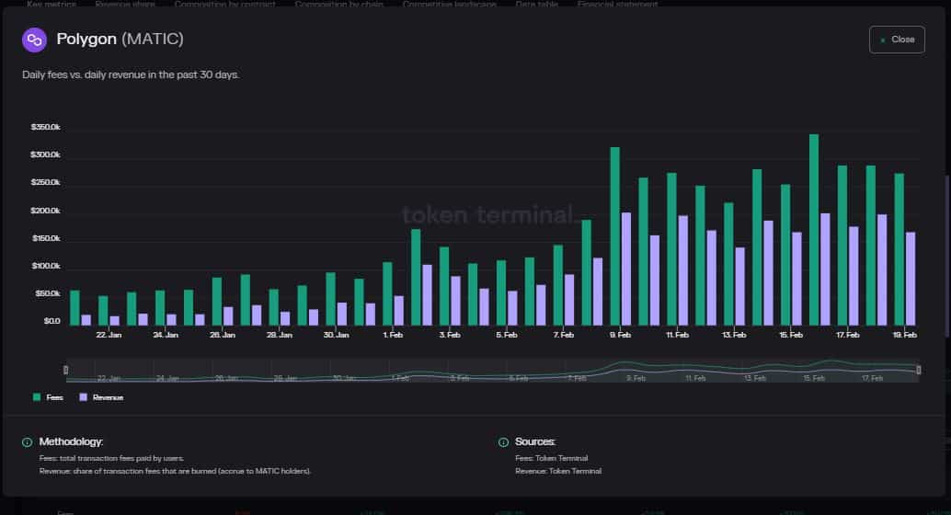Click the purple Revenue bar for 11. Feb
Image resolution: width=951 pixels, height=515 pixels.
[x=683, y=270]
